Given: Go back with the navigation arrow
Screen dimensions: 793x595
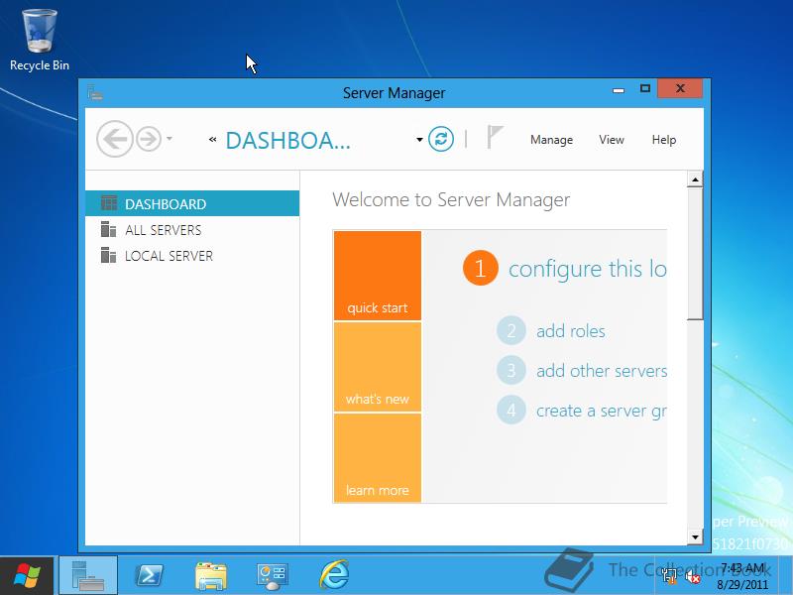Looking at the screenshot, I should pos(115,139).
